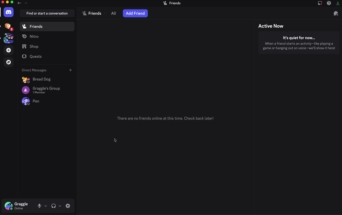Expand headphones output options chevron
Image resolution: width=342 pixels, height=215 pixels.
(x=60, y=206)
